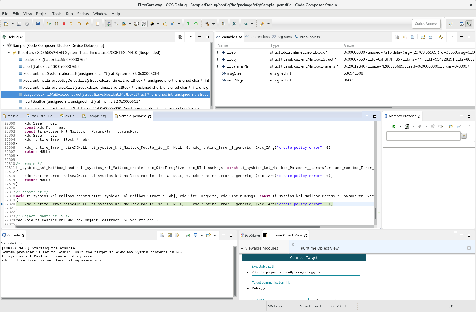The width and height of the screenshot is (476, 312).
Task: Click the Show Type Names icon in Variables view
Action: (397, 37)
